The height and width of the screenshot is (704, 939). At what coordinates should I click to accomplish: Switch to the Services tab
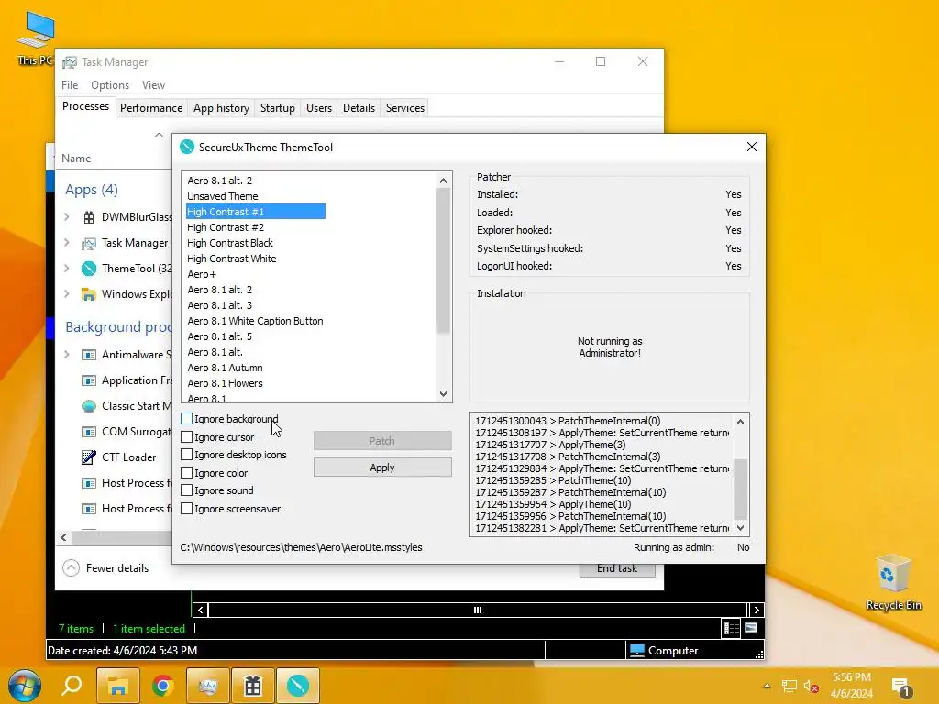[x=404, y=108]
